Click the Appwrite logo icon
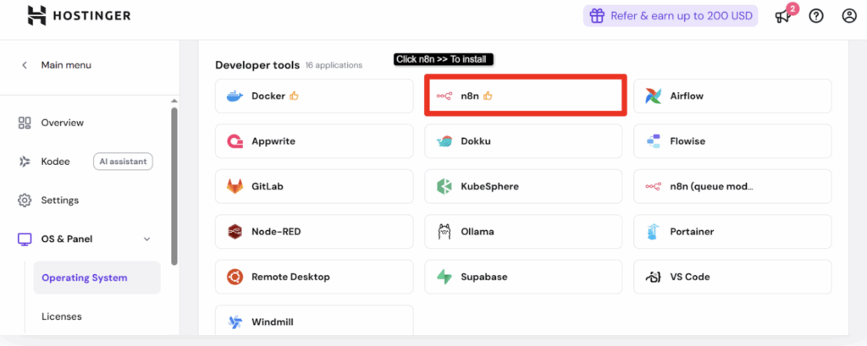Viewport: 867px width, 346px height. (x=235, y=141)
